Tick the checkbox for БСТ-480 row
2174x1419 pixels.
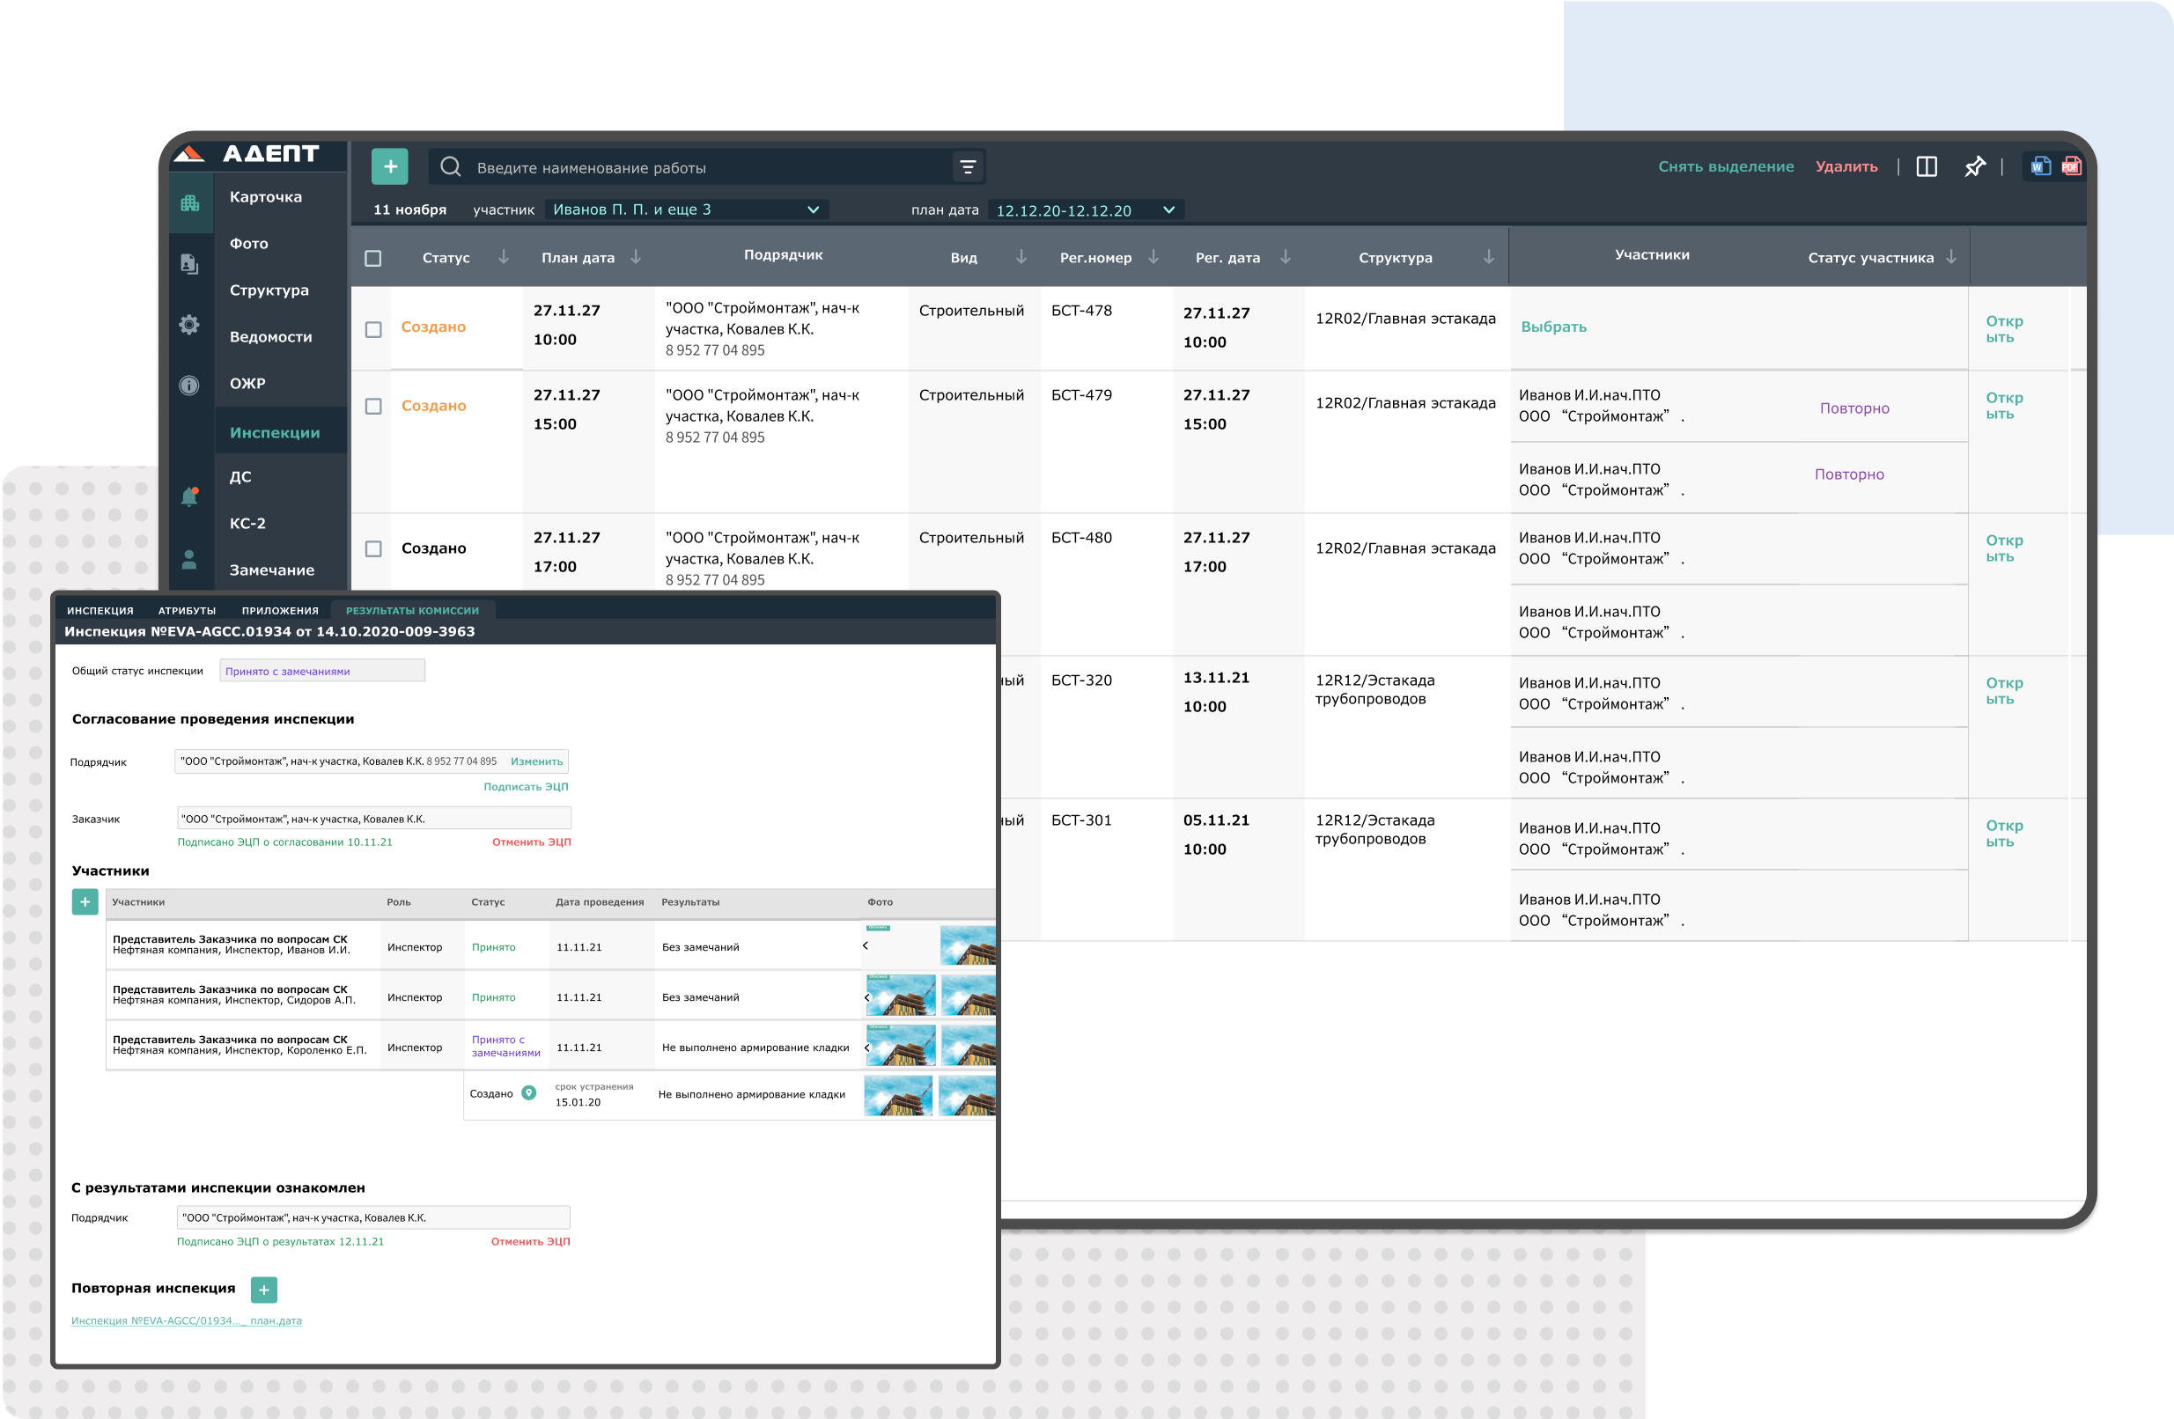click(x=372, y=548)
